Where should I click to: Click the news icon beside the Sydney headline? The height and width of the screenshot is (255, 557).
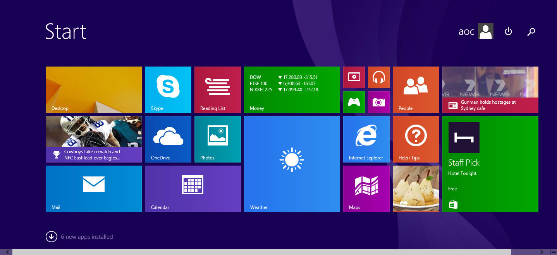tap(453, 105)
